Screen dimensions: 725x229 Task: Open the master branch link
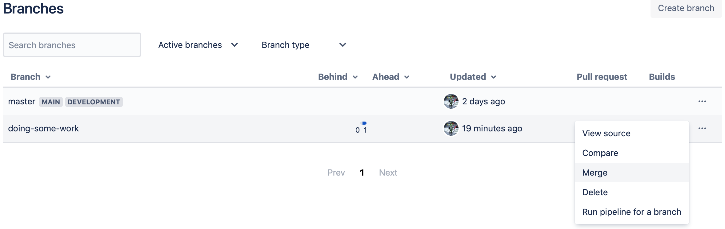[22, 101]
